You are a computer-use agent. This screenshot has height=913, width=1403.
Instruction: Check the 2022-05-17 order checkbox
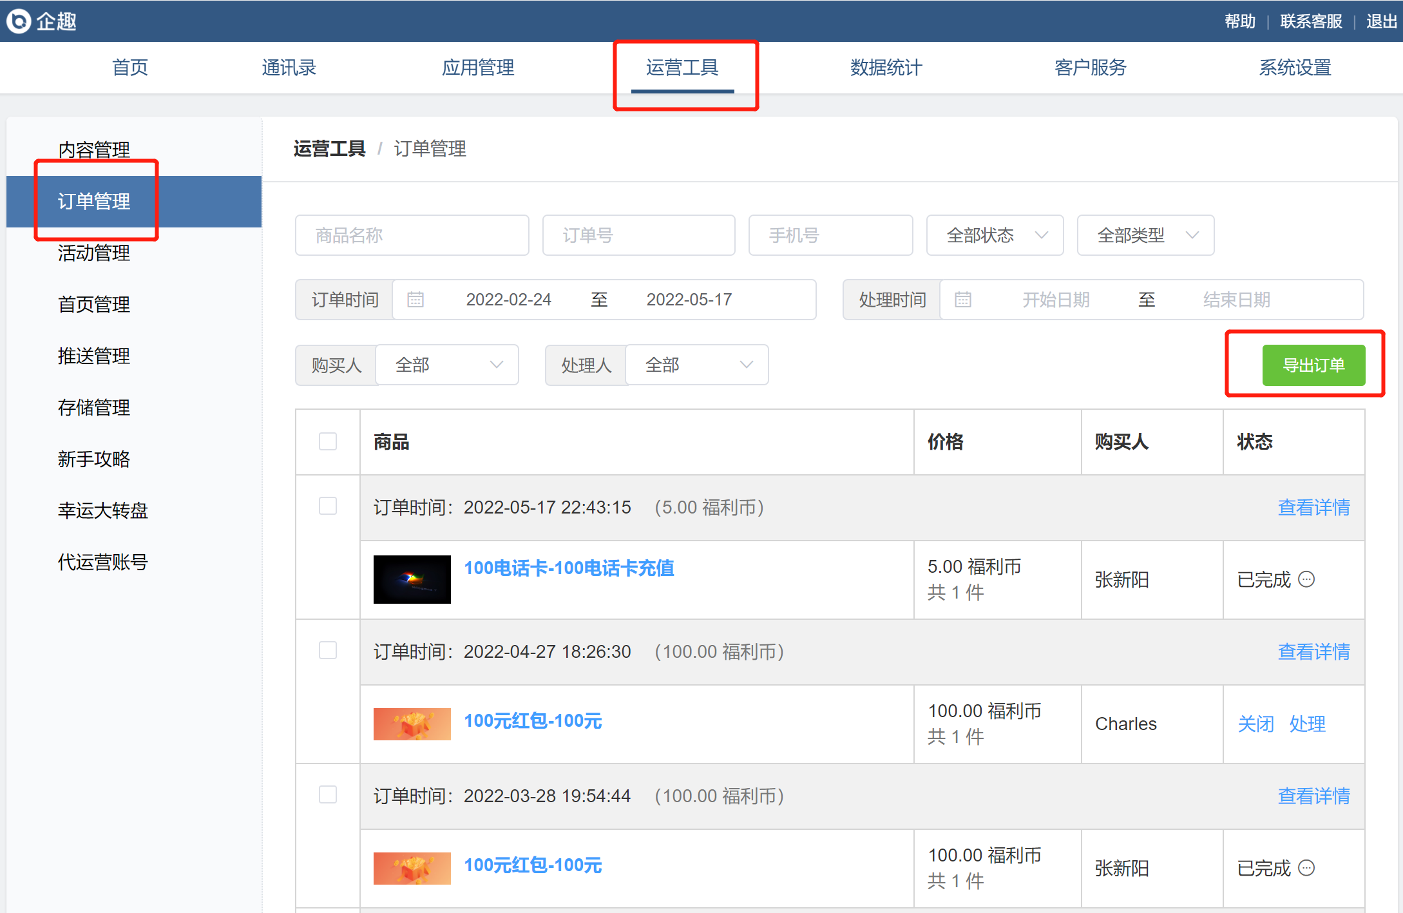point(328,506)
